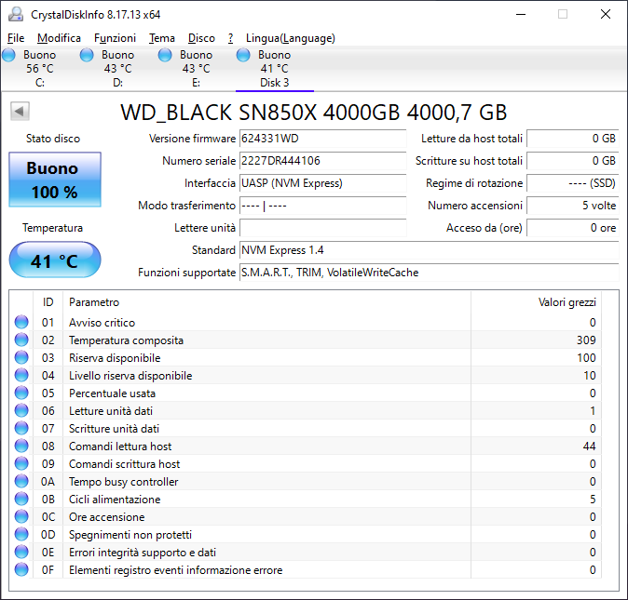The width and height of the screenshot is (628, 600).
Task: Click the Standard field NVM Express 1.4
Action: 430,250
